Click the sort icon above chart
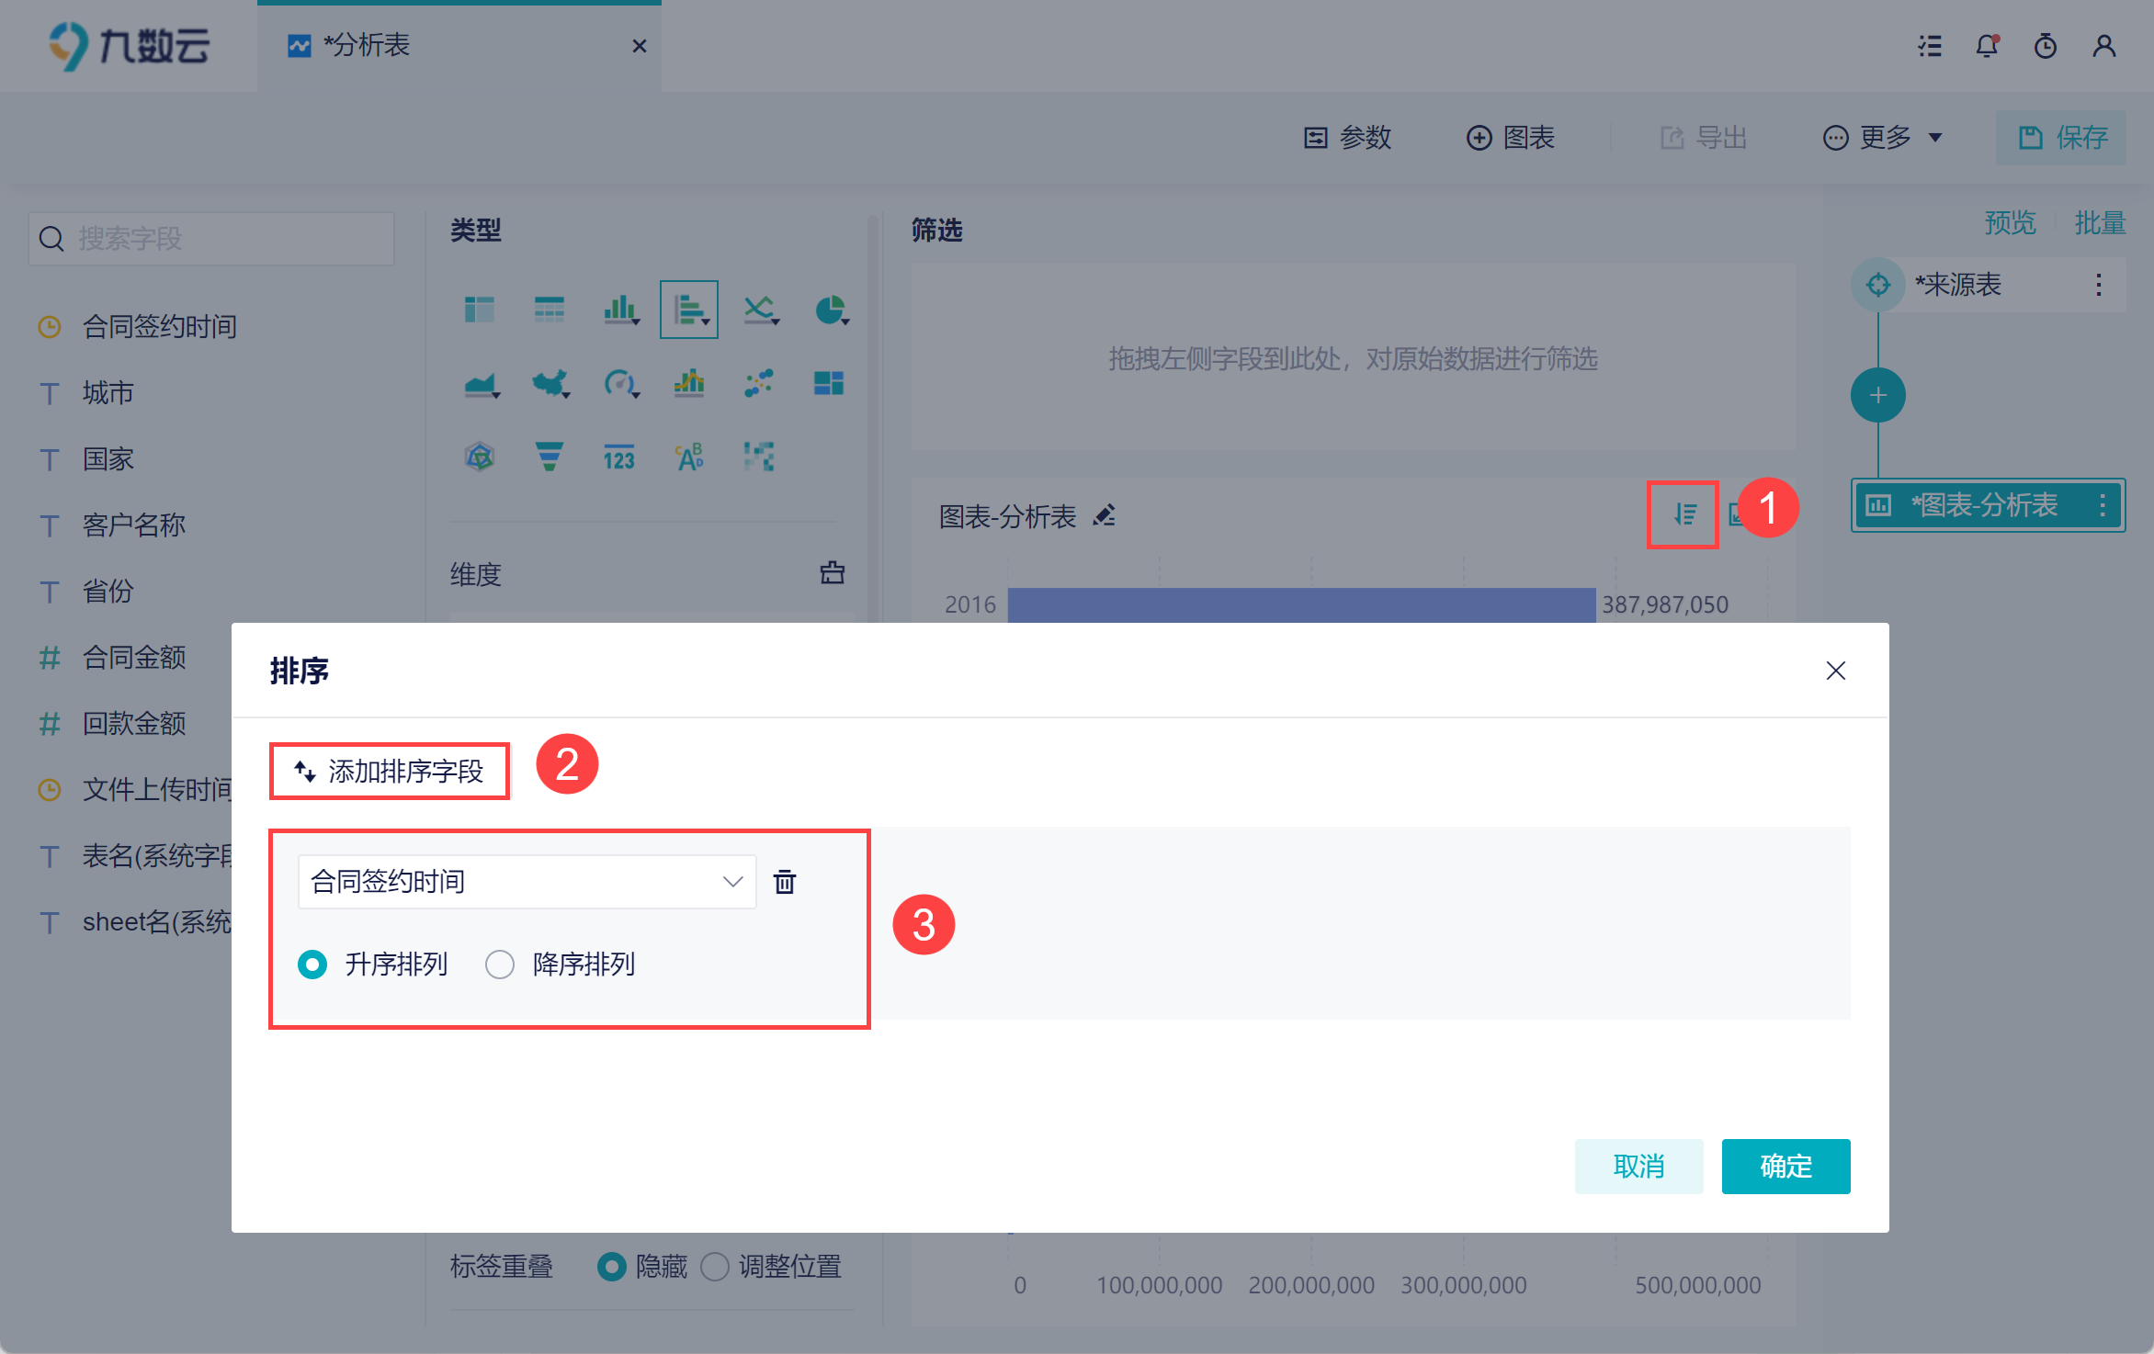Screen dimensions: 2154x1354 pos(1684,514)
